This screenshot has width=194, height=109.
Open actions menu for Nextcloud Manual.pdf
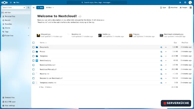[166, 69]
